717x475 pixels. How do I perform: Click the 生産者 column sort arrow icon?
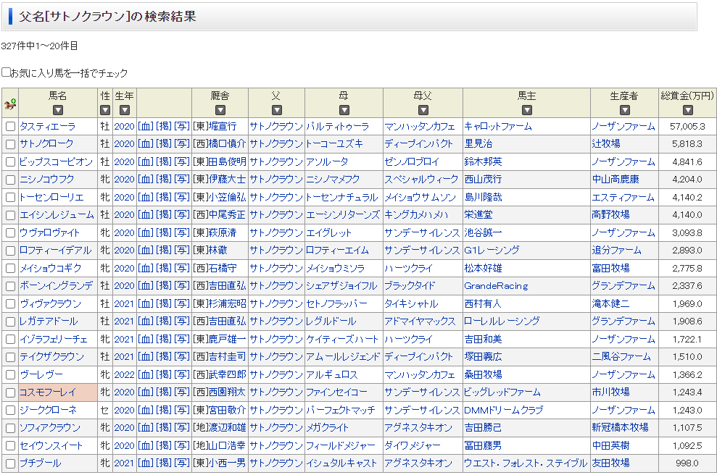pyautogui.click(x=623, y=111)
